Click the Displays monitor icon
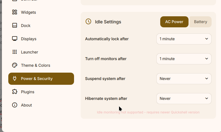The image size is (221, 132). [15, 39]
